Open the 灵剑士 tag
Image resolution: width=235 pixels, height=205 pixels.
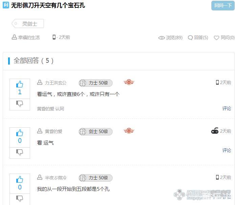[28, 24]
